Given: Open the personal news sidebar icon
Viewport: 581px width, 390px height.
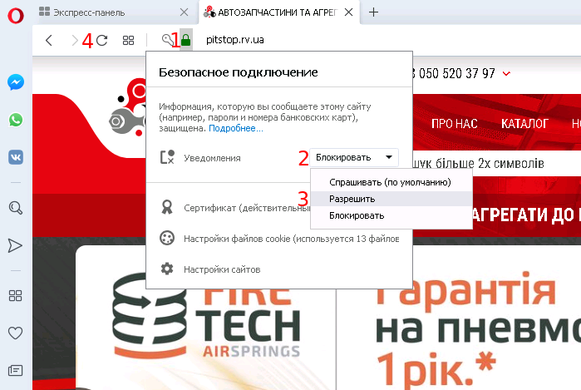Looking at the screenshot, I should [15, 370].
